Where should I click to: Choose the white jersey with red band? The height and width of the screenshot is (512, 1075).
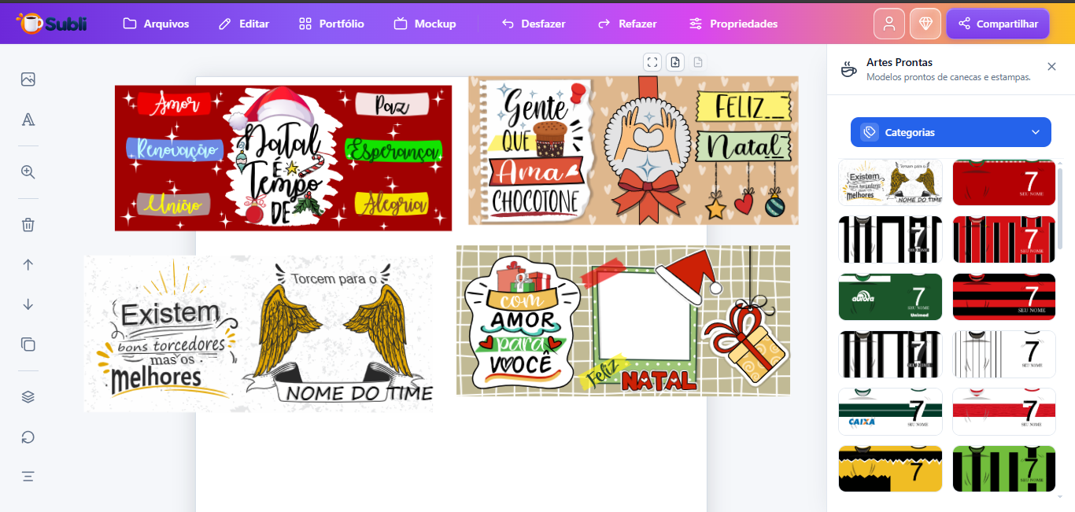click(1004, 411)
